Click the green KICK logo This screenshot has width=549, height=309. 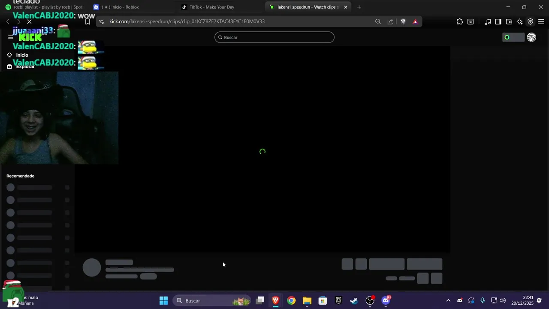(30, 37)
